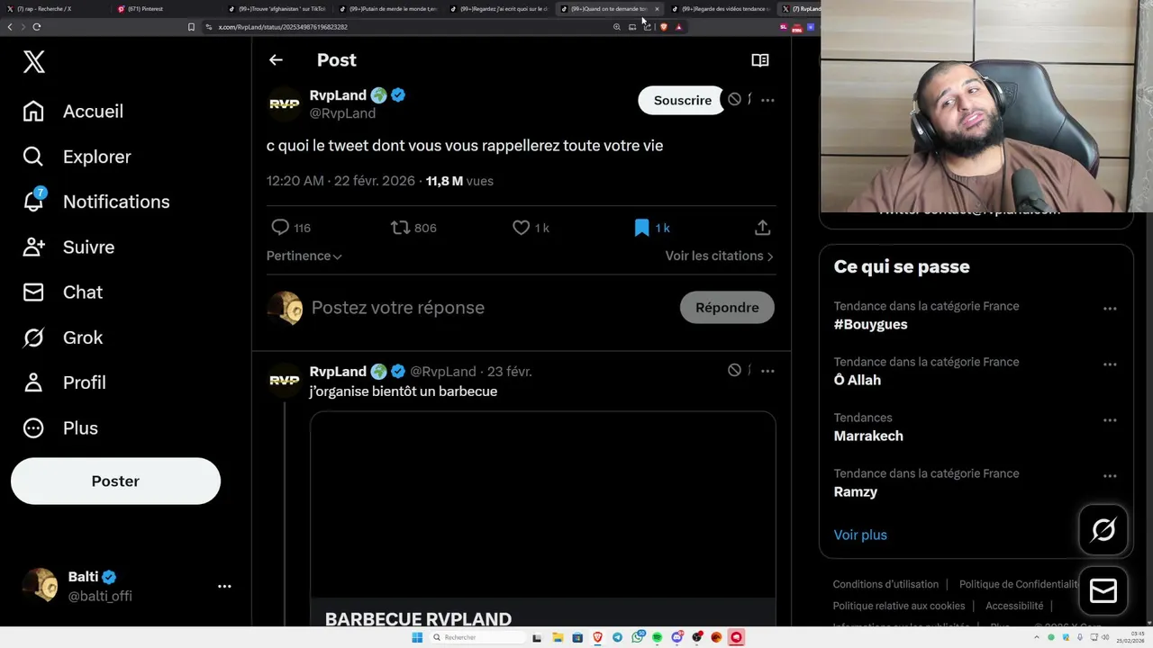Screen dimensions: 1153x648
Task: Open floating Grok button
Action: [x=1103, y=530]
